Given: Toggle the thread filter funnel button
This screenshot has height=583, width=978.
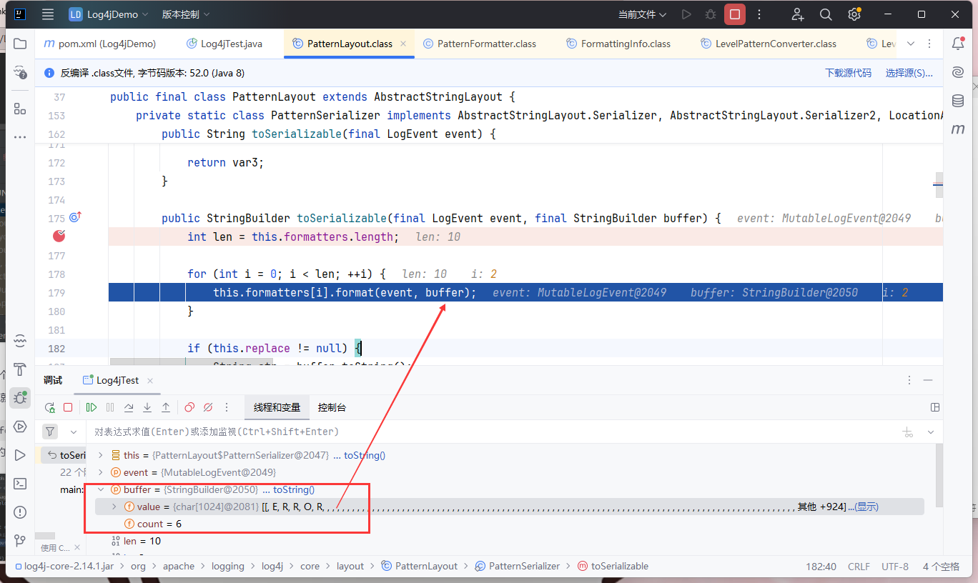Looking at the screenshot, I should point(50,432).
